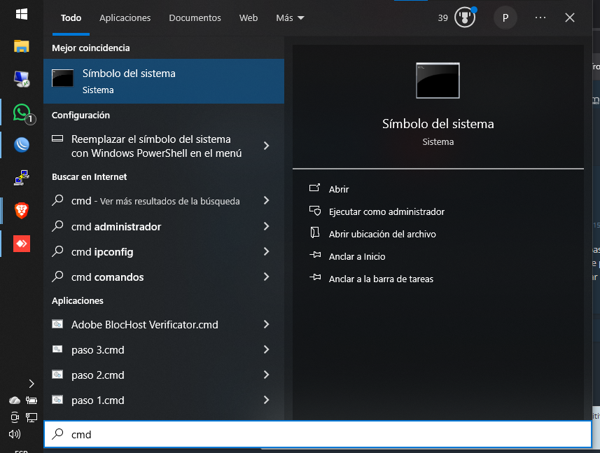Click the search box containing cmd
The width and height of the screenshot is (600, 453).
318,434
